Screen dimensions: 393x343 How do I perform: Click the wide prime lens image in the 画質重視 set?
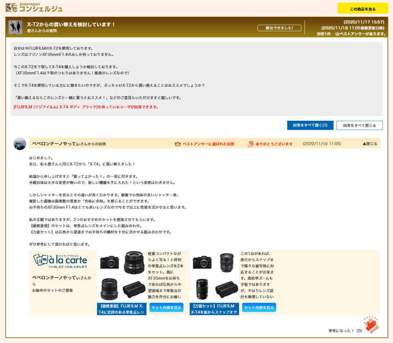pyautogui.click(x=134, y=263)
